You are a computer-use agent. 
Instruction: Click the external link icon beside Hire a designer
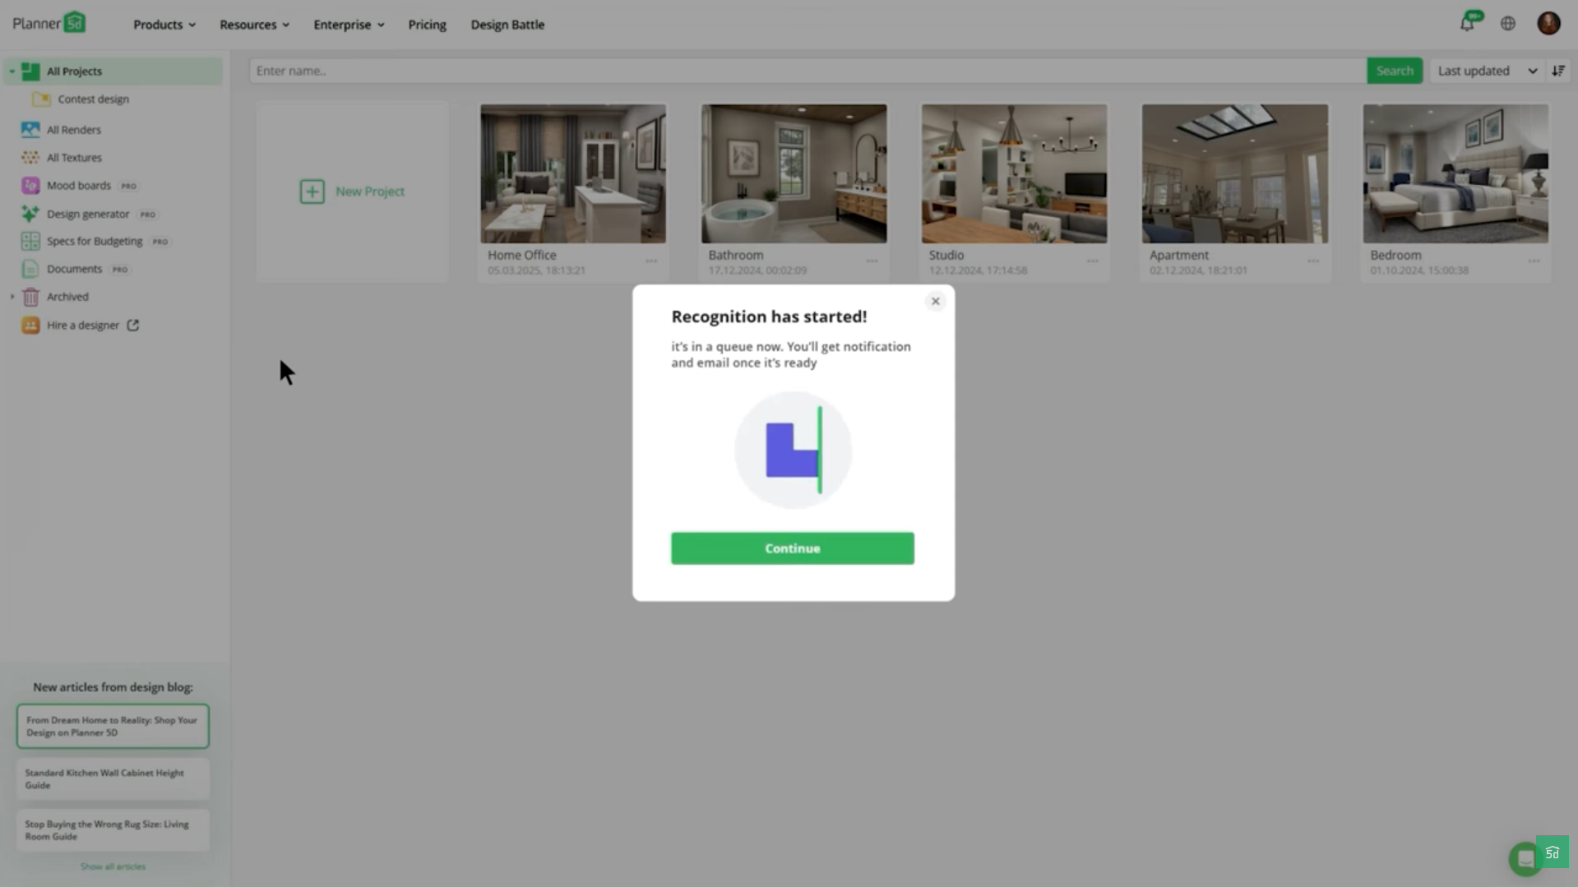[x=133, y=326]
